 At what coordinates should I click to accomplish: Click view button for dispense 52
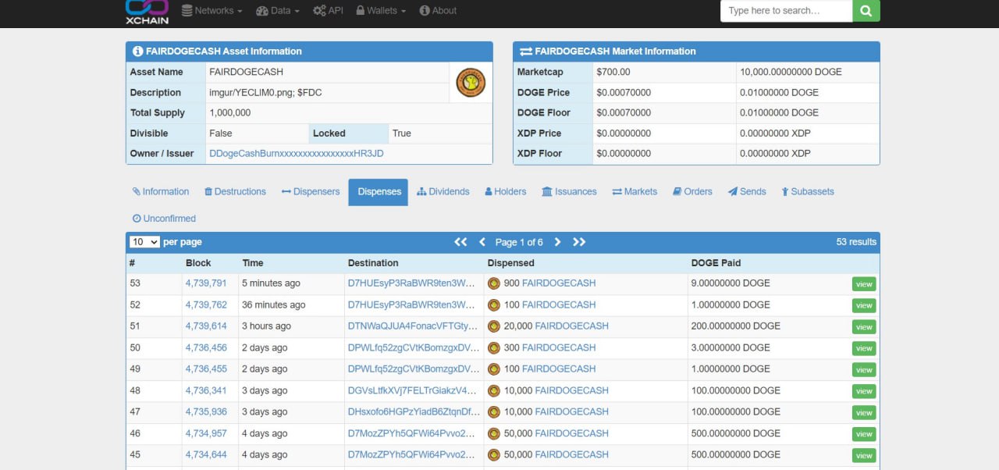[864, 305]
